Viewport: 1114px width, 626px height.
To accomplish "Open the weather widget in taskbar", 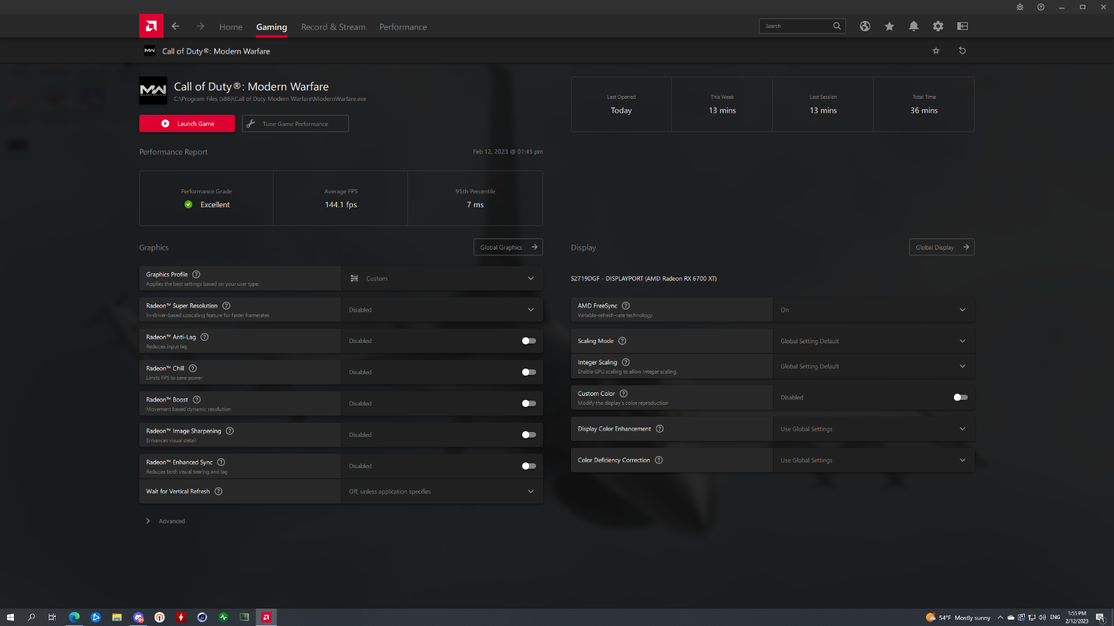I will point(958,618).
